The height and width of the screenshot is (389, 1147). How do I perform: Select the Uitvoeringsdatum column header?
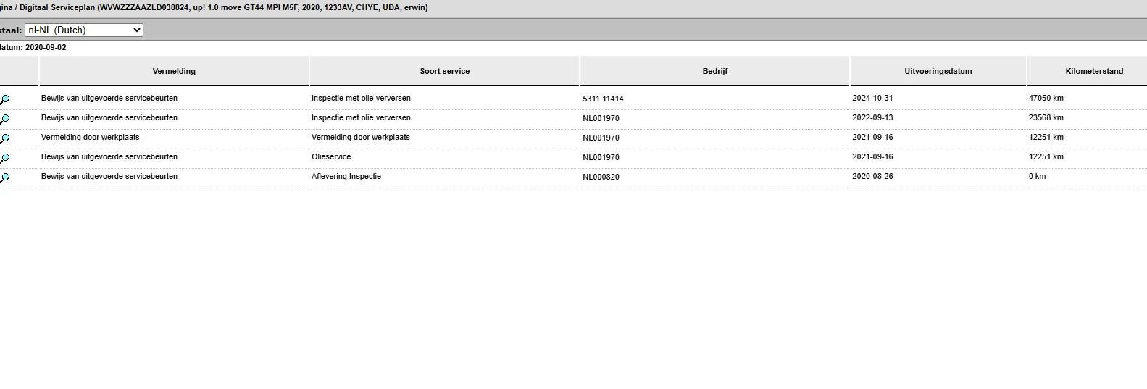click(x=938, y=71)
